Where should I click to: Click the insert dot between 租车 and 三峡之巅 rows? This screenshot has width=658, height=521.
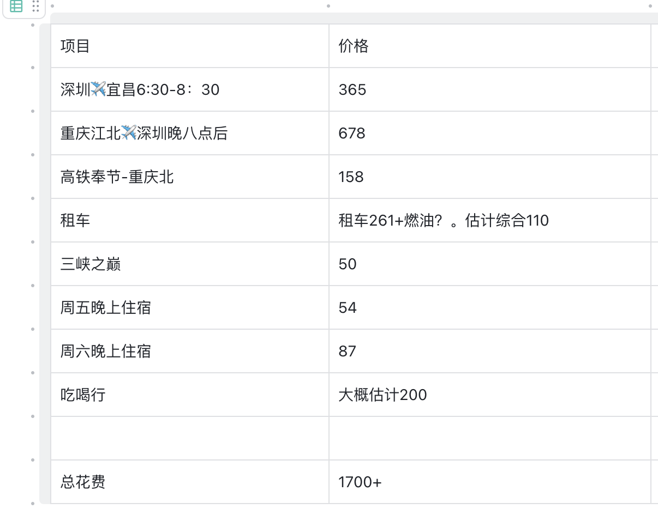33,242
